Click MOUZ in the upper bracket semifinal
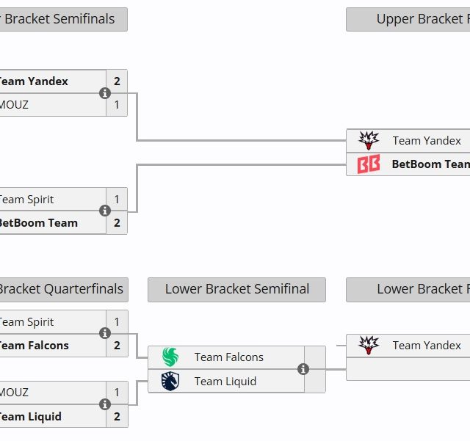 pyautogui.click(x=15, y=105)
